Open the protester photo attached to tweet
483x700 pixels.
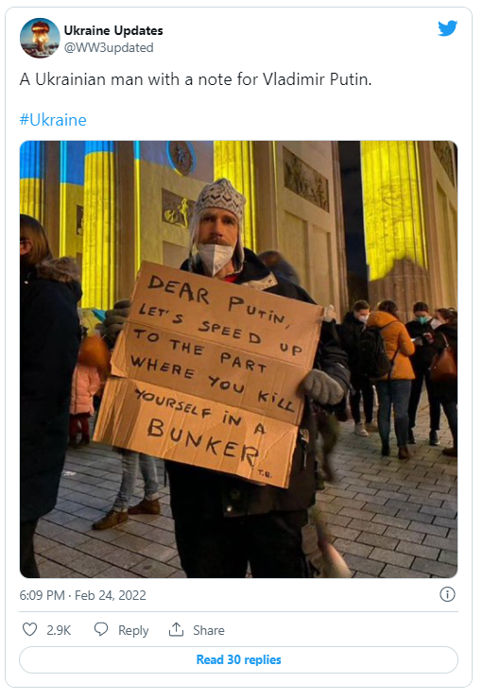pos(238,359)
